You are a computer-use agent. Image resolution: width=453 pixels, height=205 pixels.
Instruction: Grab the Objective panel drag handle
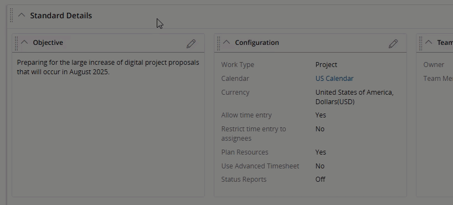click(17, 43)
